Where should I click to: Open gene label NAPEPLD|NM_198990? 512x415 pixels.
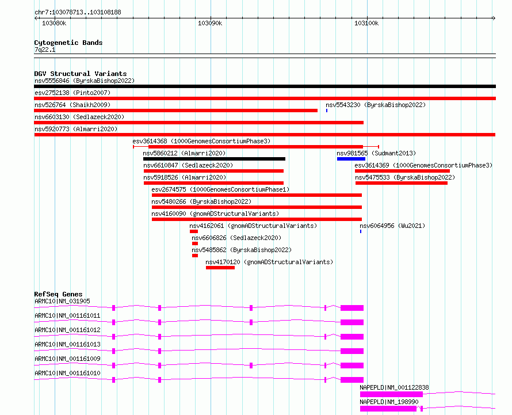[389, 402]
